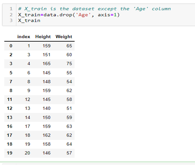Click the 'Weight' column header
This screenshot has width=195, height=165.
click(64, 37)
